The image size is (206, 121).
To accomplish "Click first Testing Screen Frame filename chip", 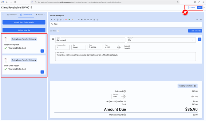I will [24, 39].
